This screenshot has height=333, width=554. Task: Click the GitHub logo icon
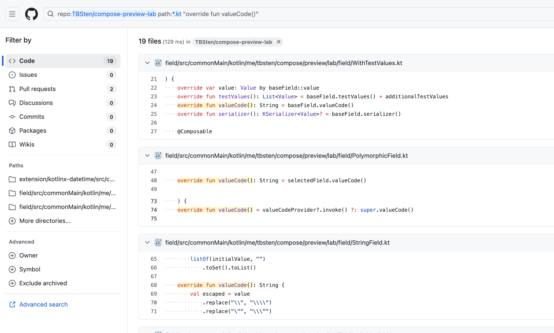coord(31,14)
